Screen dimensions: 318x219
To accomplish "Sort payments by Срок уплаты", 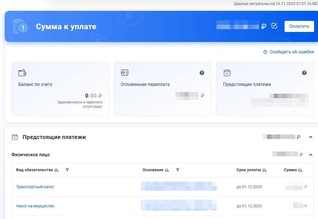I will pyautogui.click(x=265, y=170).
